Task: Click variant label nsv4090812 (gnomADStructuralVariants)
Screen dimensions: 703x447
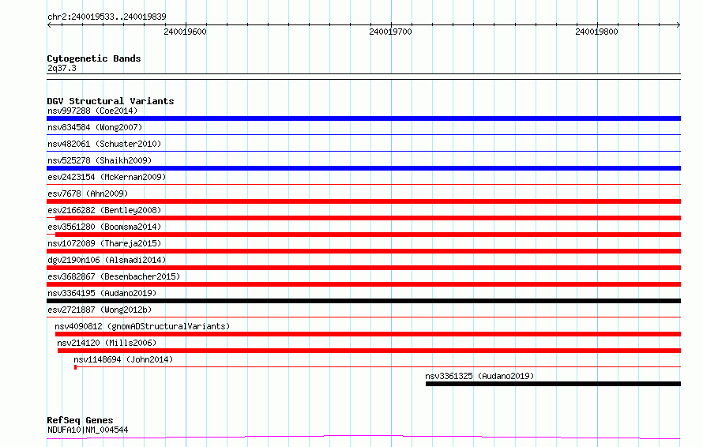Action: tap(142, 326)
